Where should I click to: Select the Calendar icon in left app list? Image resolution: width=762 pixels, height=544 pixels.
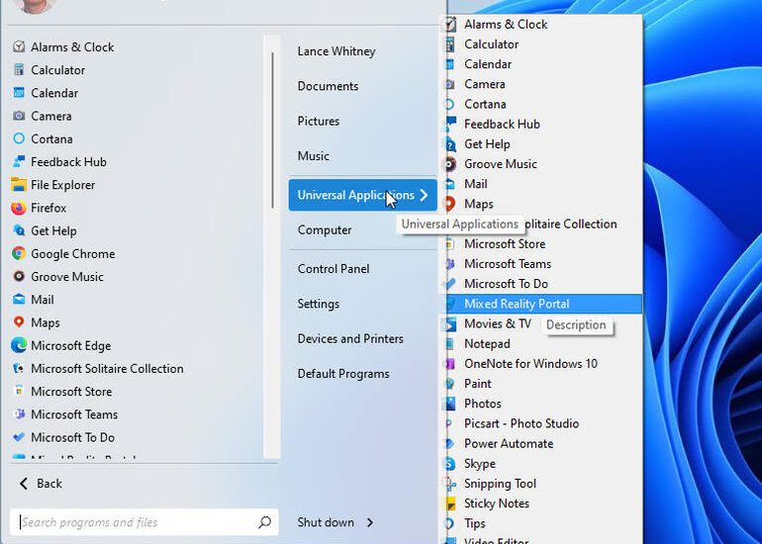tap(19, 92)
